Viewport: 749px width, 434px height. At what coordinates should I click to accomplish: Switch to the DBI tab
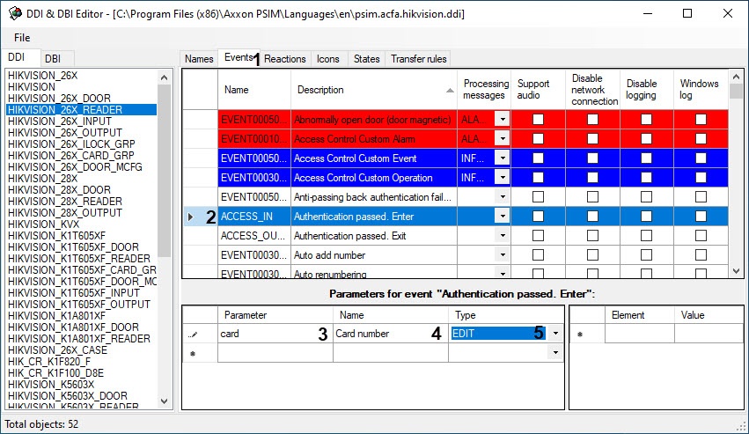coord(53,58)
